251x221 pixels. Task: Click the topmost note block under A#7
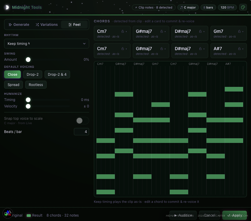pos(234,89)
